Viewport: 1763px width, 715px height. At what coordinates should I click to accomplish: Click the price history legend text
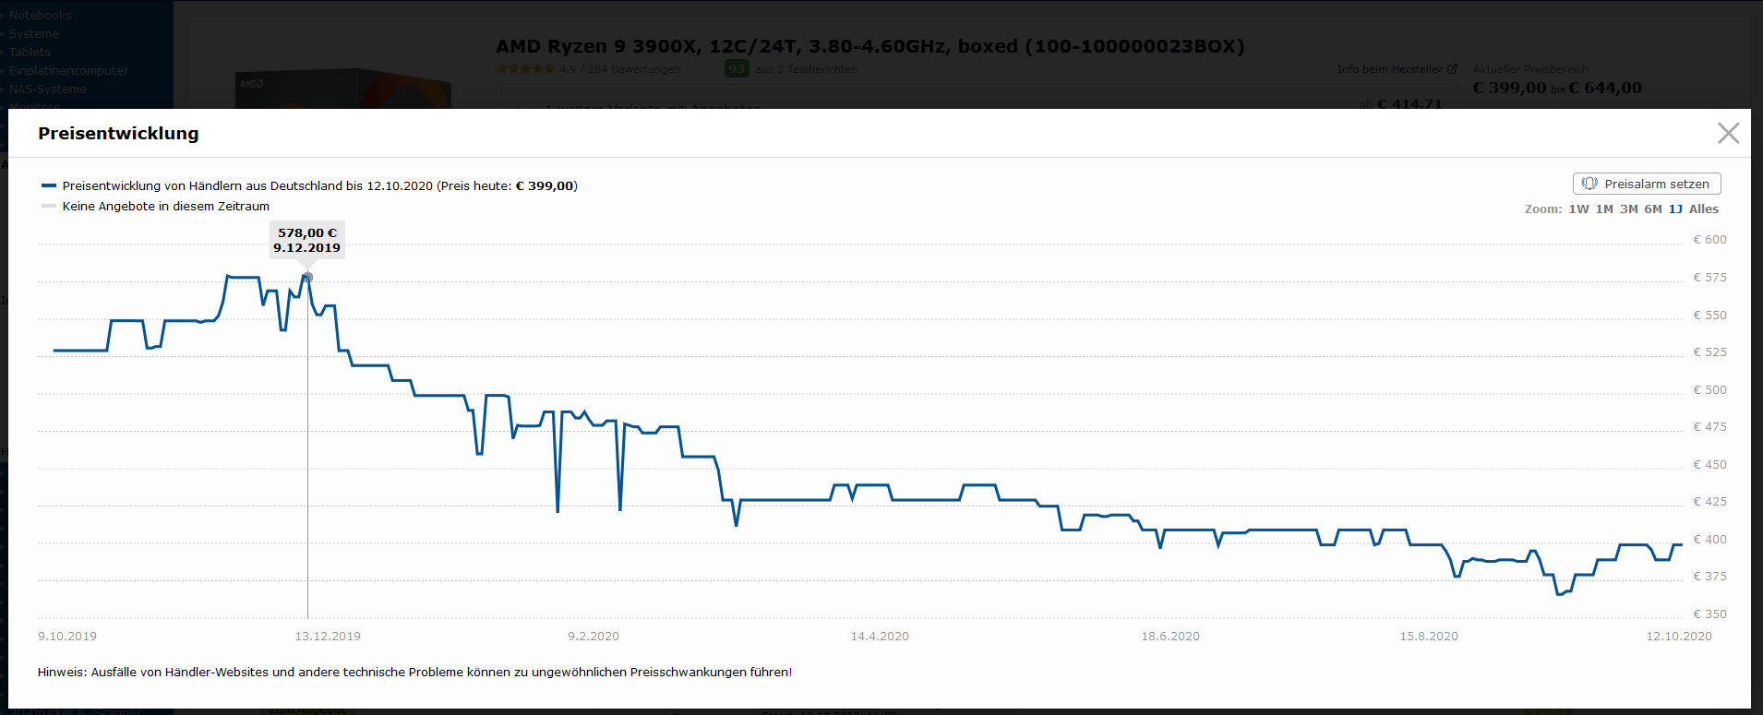coord(320,185)
